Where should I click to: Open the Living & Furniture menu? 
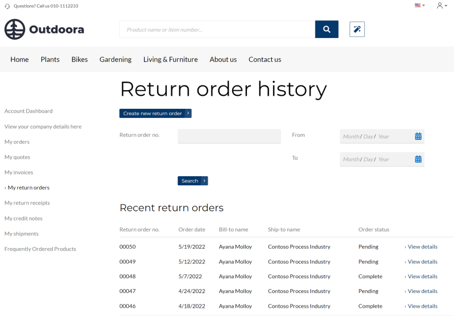tap(171, 59)
